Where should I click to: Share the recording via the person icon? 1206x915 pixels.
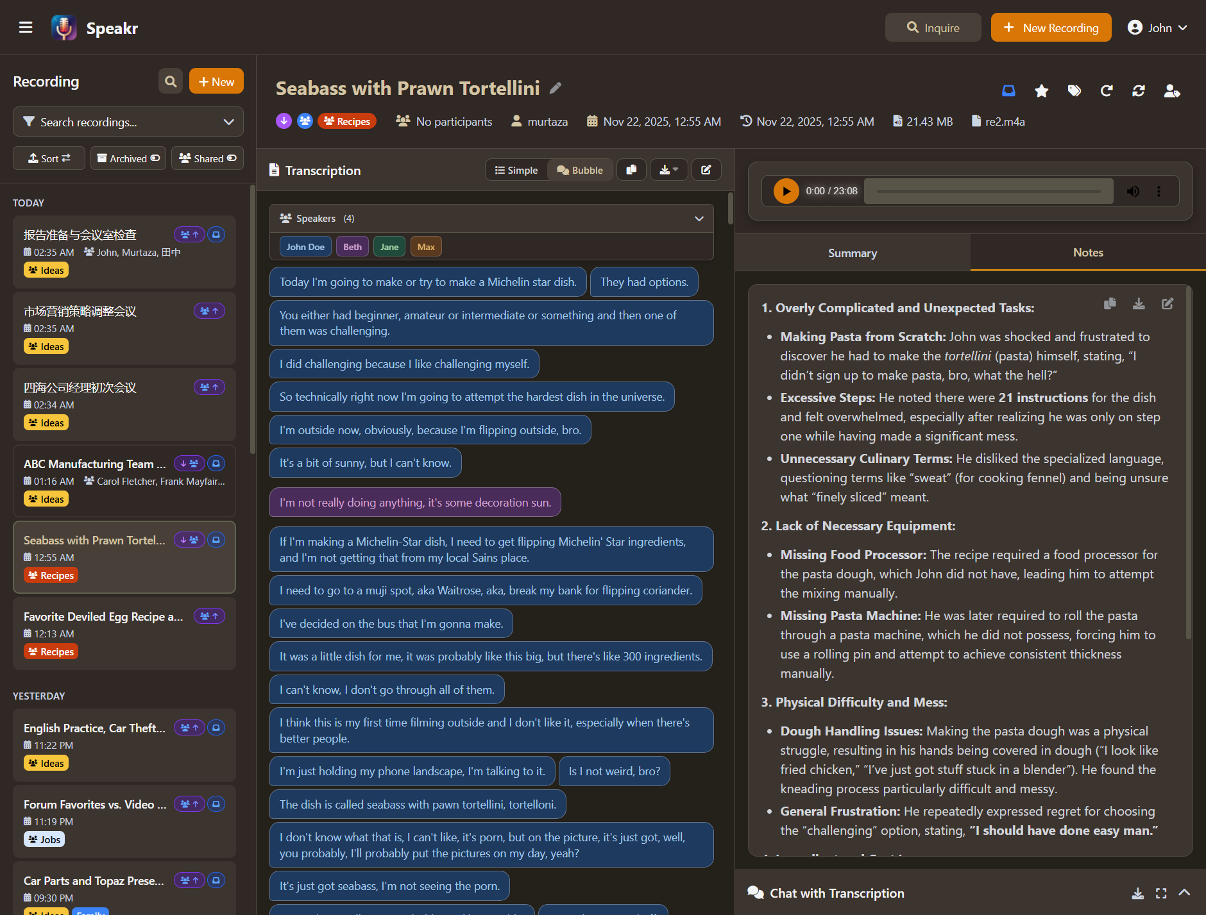pos(1172,90)
